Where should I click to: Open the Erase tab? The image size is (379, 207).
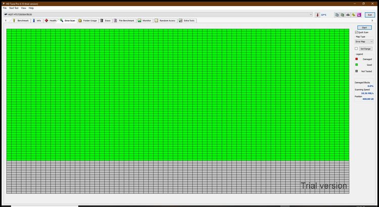(x=106, y=21)
